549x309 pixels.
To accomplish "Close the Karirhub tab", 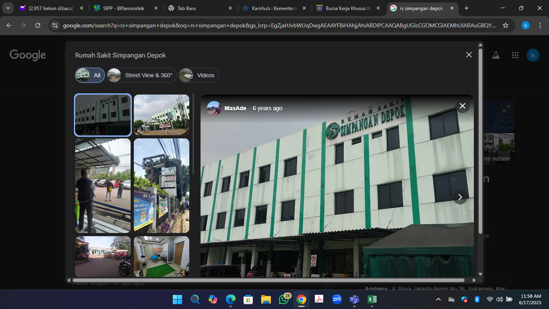I will 304,8.
